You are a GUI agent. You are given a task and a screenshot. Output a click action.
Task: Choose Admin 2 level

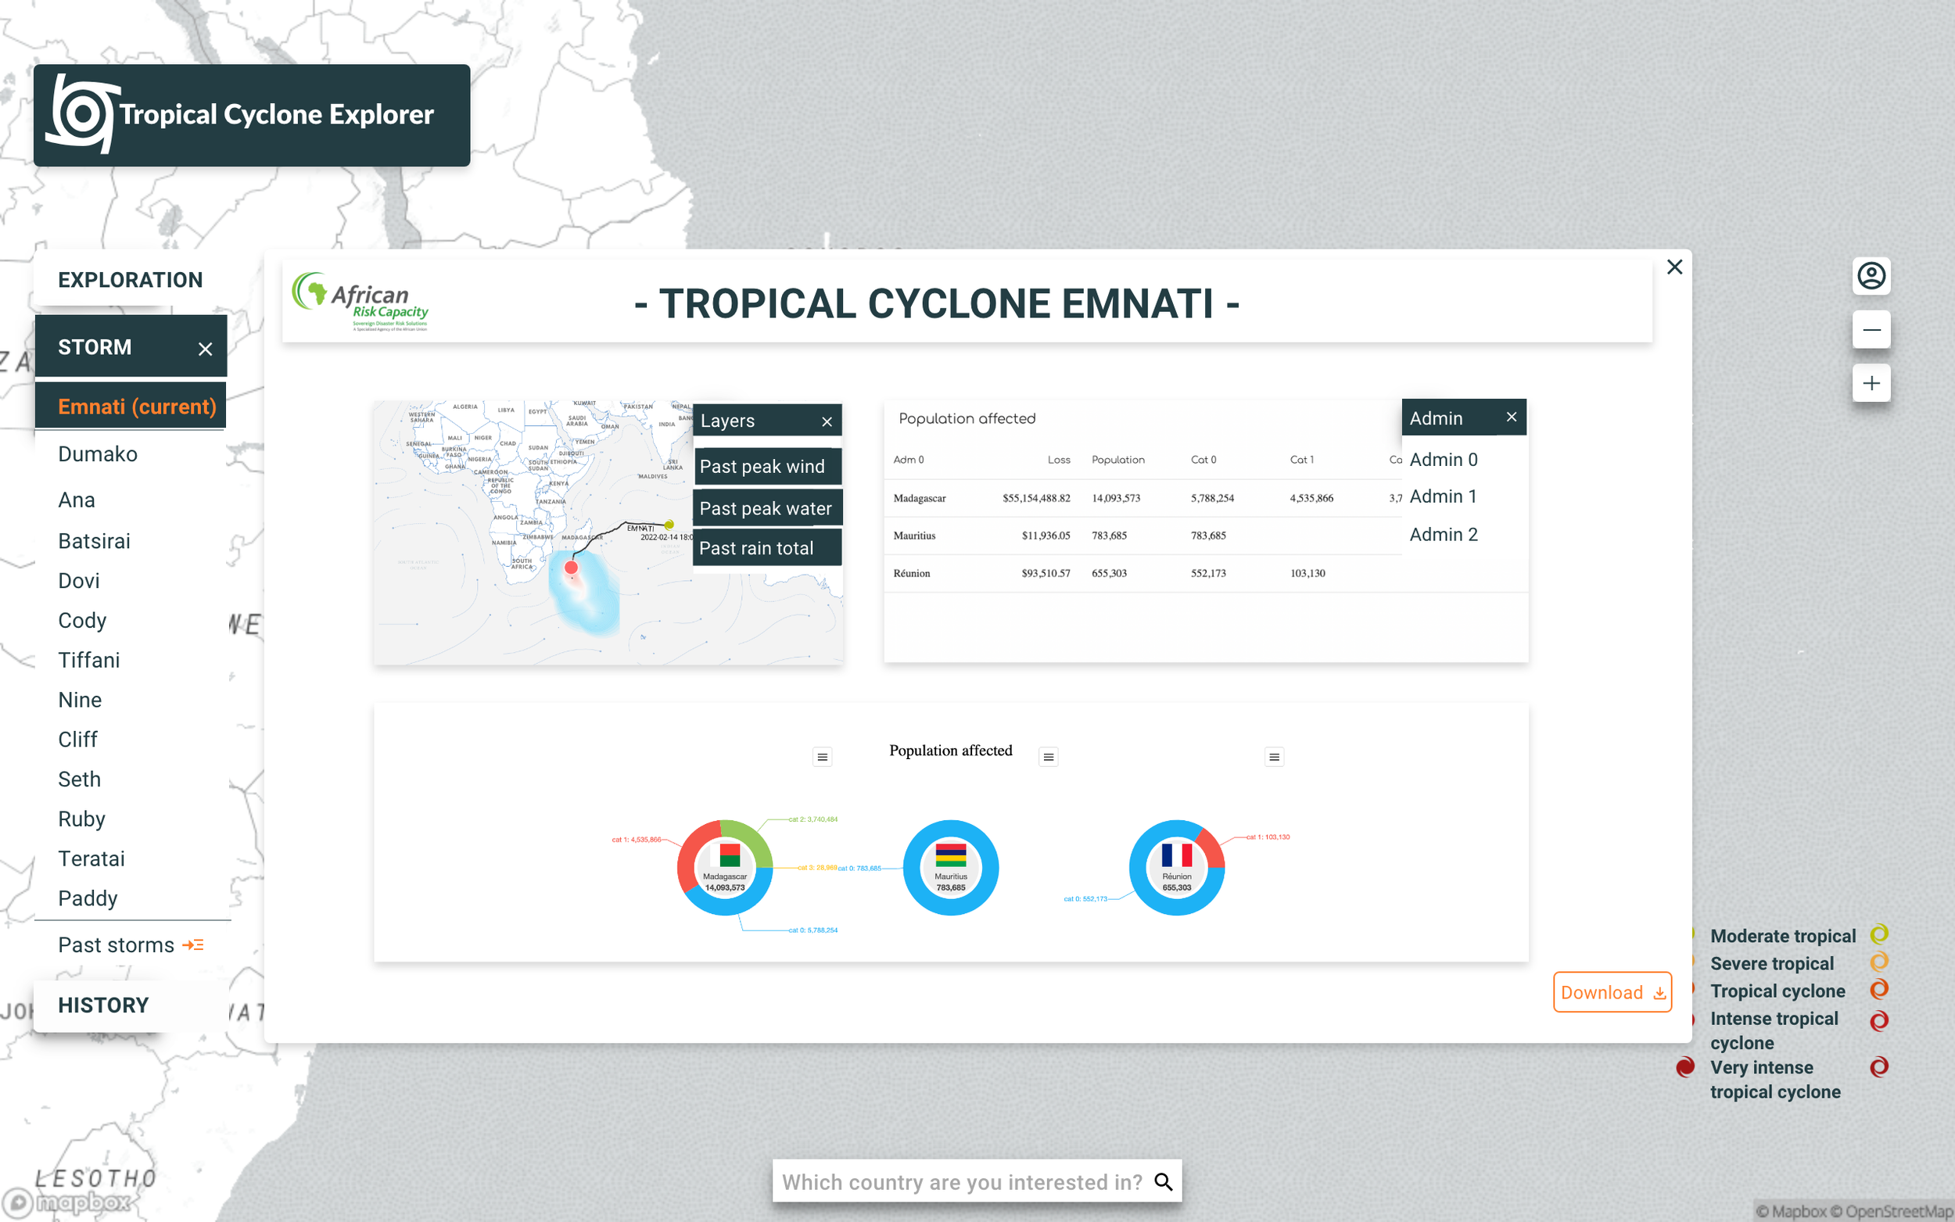tap(1444, 534)
